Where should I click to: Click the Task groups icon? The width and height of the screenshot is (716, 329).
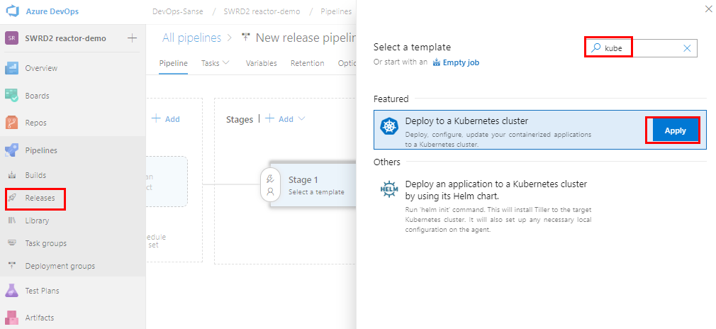click(x=12, y=243)
